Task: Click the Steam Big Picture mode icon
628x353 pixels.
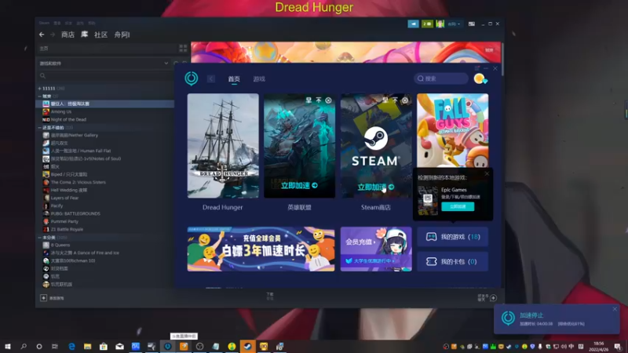Action: pyautogui.click(x=472, y=24)
